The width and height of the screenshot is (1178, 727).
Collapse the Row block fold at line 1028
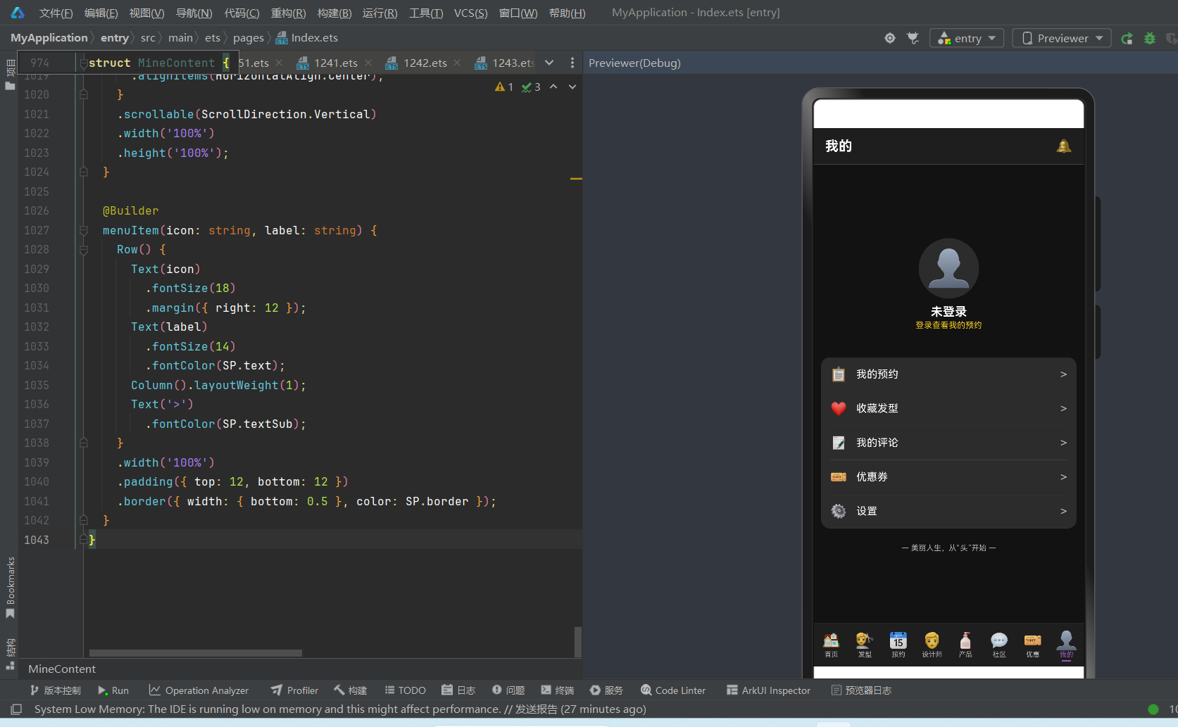[83, 249]
